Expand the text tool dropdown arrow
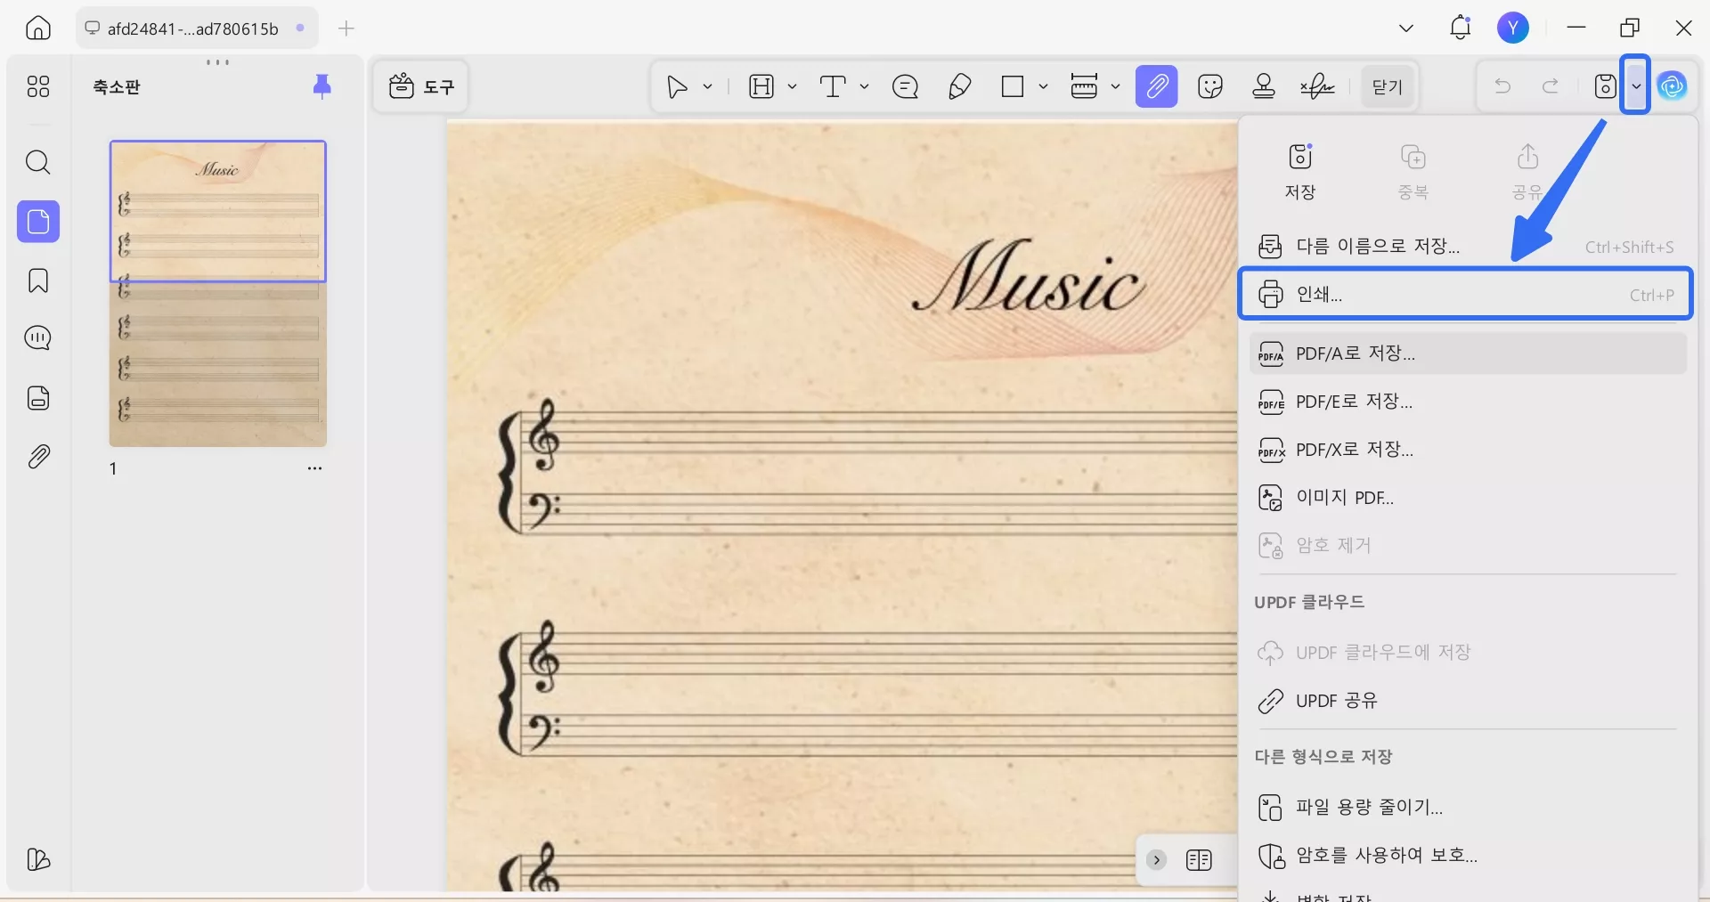The height and width of the screenshot is (902, 1710). pos(864,86)
